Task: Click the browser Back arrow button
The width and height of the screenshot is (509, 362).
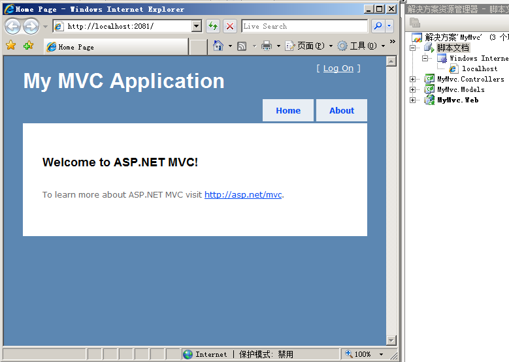Action: (x=12, y=26)
